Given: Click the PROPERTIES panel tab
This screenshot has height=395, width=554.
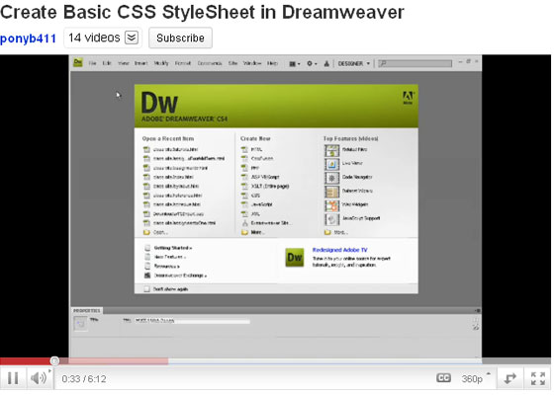Looking at the screenshot, I should pyautogui.click(x=87, y=310).
